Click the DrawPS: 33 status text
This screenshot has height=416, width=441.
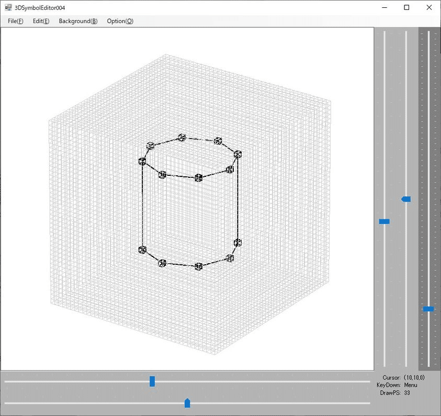tap(395, 393)
